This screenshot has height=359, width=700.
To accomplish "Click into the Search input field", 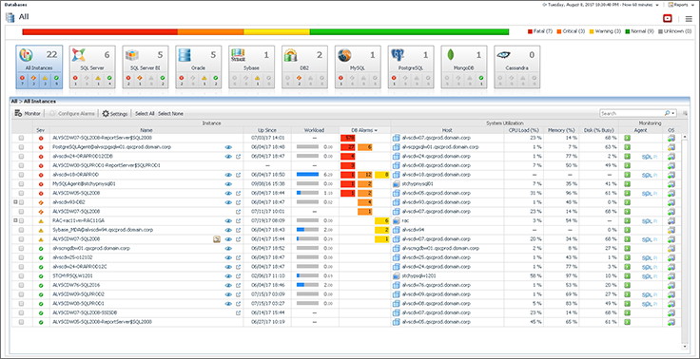I will coord(632,114).
